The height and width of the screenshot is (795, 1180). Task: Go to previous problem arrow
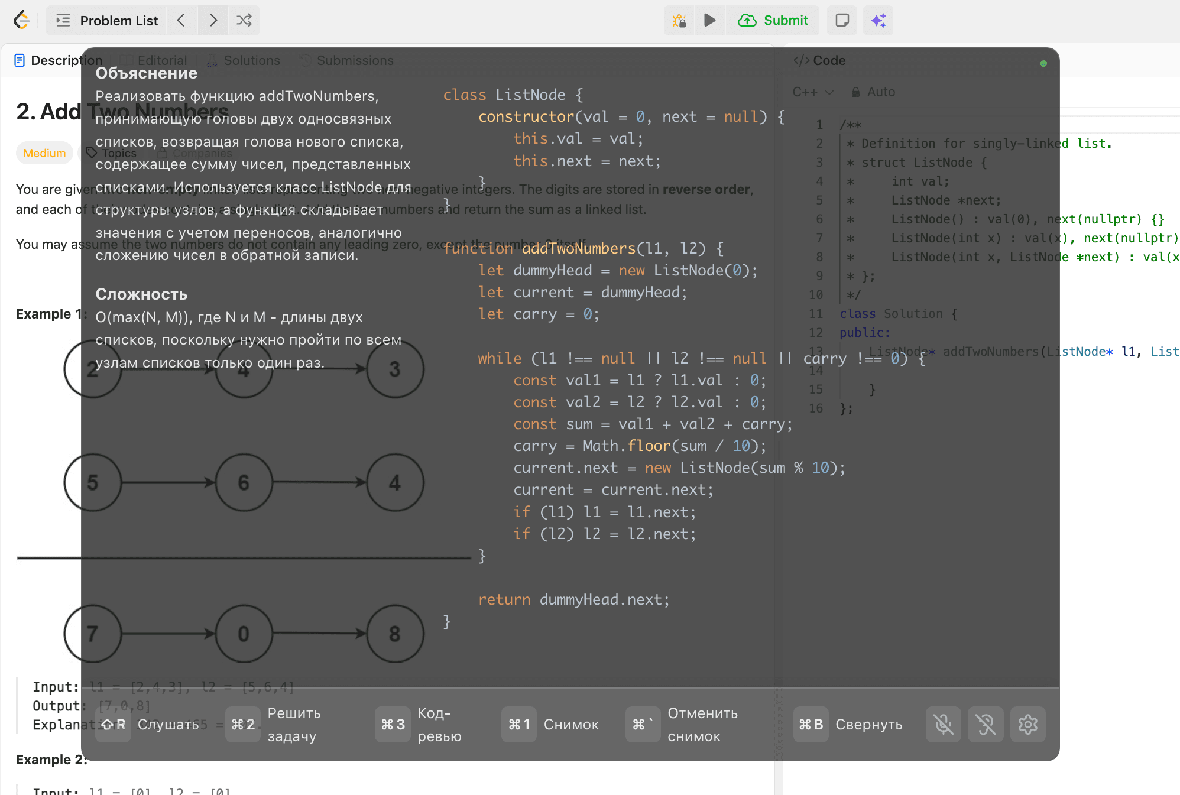(x=181, y=20)
